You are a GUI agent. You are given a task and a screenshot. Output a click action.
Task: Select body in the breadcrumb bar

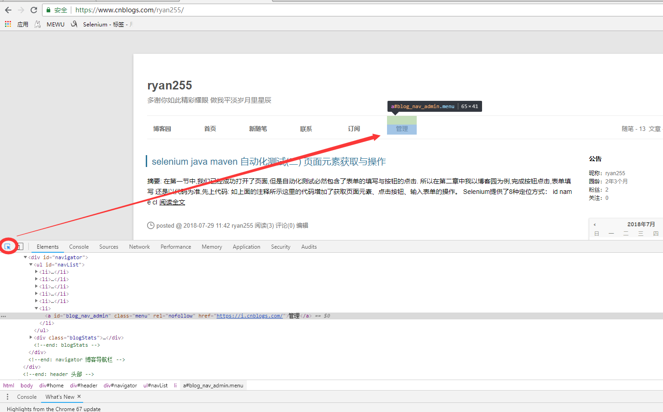tap(27, 386)
